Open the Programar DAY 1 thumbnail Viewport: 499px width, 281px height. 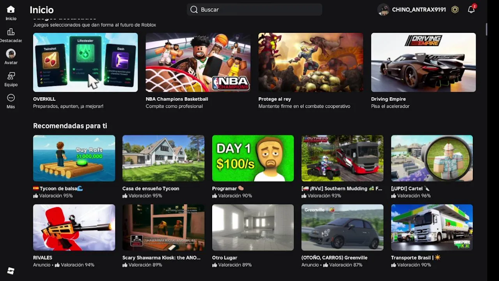click(253, 158)
